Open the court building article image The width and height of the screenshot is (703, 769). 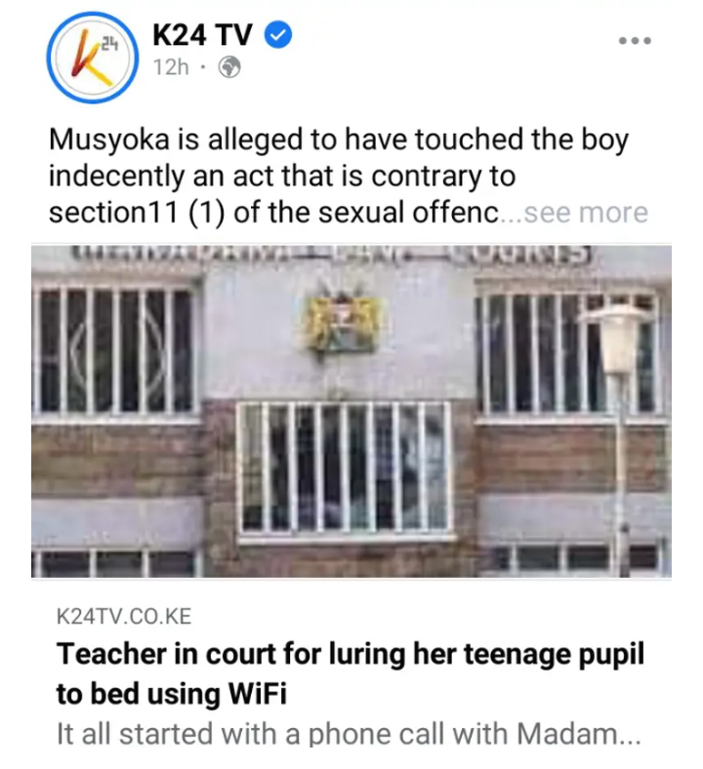(351, 411)
